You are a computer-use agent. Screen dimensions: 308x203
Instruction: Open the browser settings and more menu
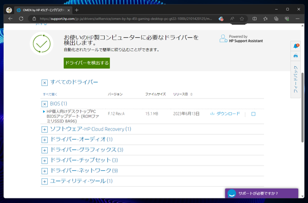click(x=297, y=18)
